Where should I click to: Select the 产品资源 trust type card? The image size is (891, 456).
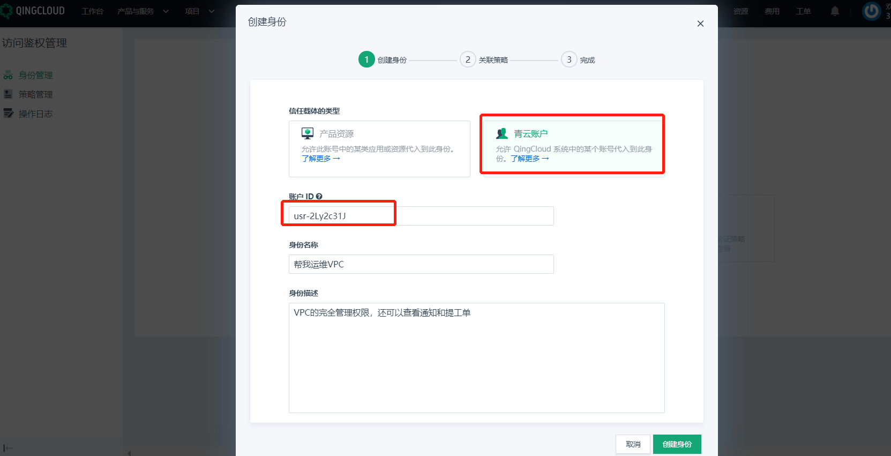point(379,149)
